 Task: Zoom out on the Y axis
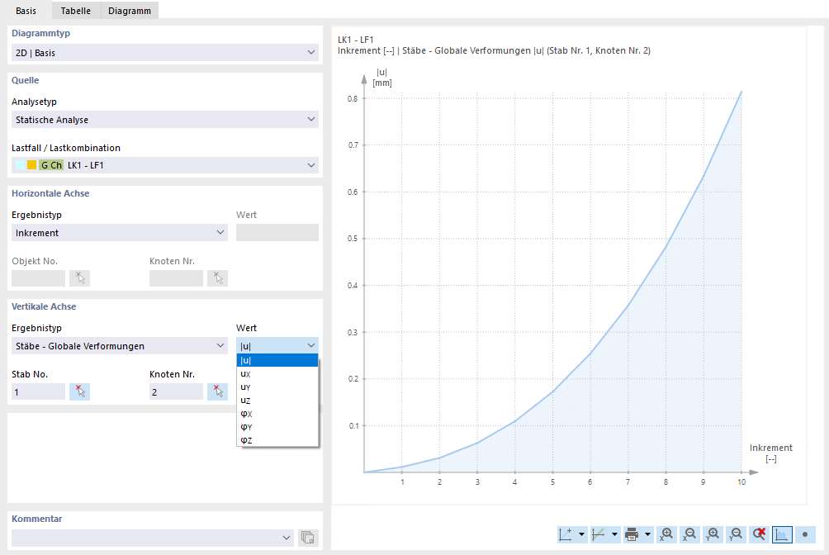pyautogui.click(x=736, y=534)
